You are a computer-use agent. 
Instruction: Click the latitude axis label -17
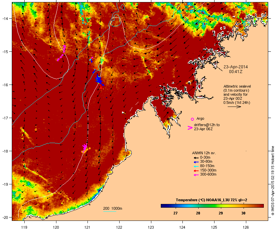click(5, 118)
